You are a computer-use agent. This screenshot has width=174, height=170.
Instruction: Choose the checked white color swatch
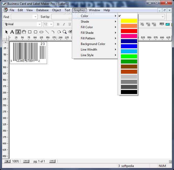click(x=129, y=16)
